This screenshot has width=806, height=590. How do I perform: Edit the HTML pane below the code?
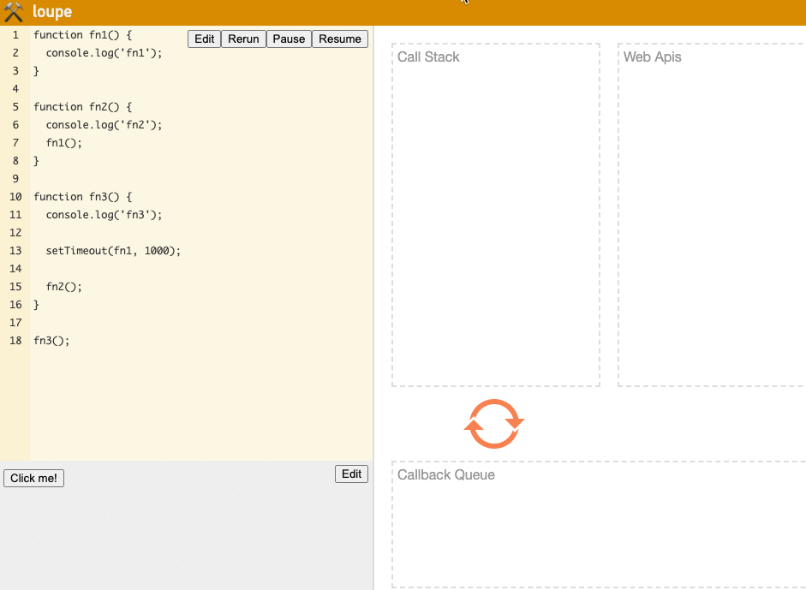[351, 474]
